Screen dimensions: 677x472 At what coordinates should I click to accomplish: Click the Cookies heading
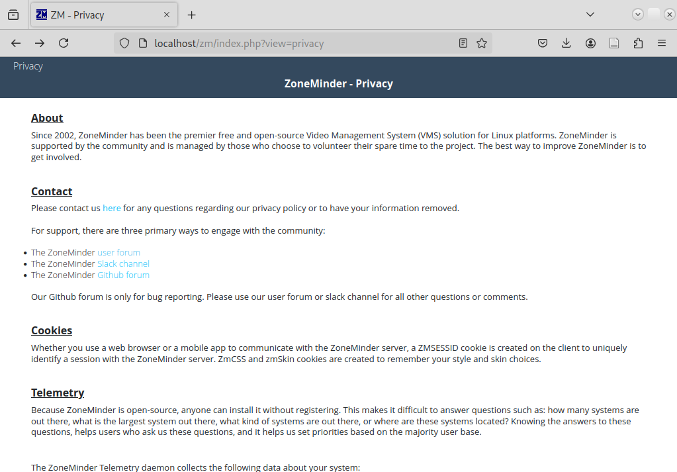(x=52, y=330)
